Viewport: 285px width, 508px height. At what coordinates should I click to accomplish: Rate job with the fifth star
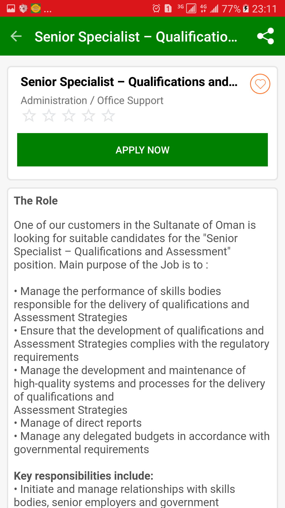click(108, 116)
